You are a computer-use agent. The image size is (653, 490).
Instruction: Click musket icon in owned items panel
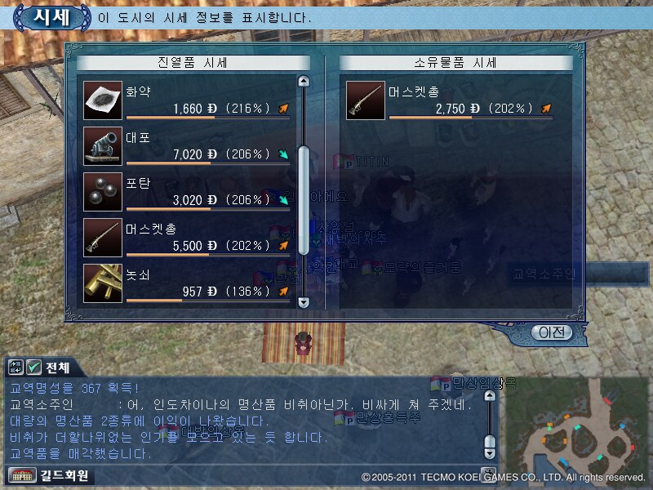coord(366,100)
